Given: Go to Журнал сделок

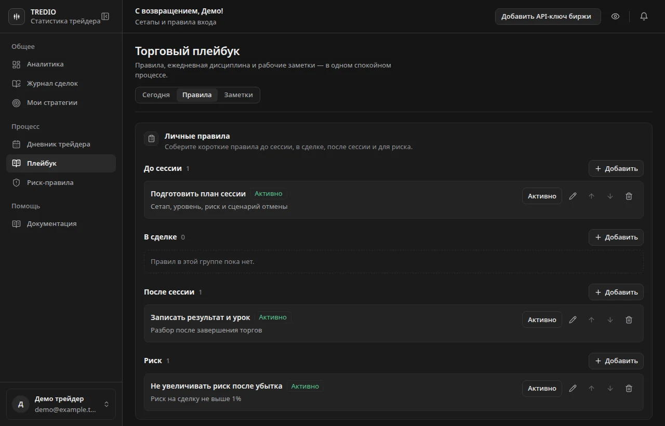Looking at the screenshot, I should coord(61,84).
